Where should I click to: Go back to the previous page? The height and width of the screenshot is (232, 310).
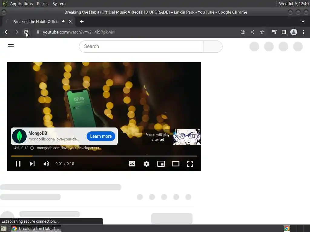(x=7, y=32)
